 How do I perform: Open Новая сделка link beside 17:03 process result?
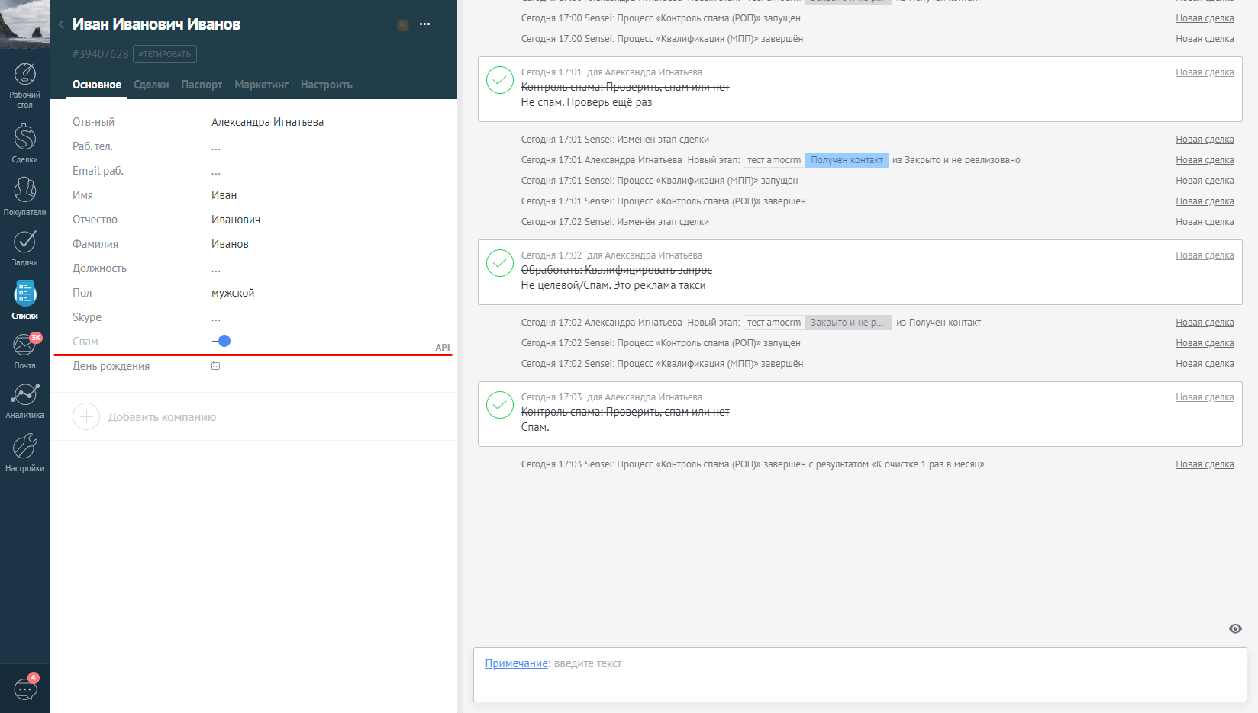tap(1205, 464)
